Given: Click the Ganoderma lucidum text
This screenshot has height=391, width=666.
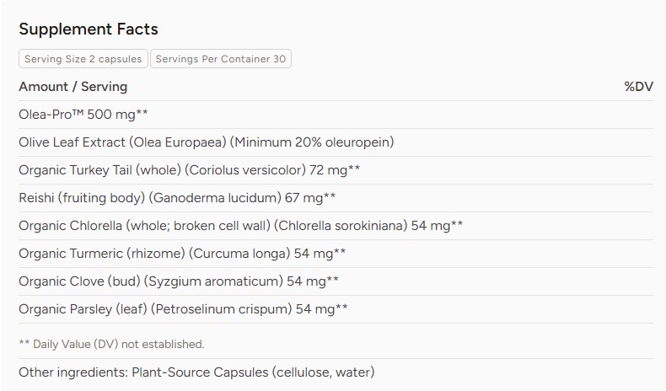Looking at the screenshot, I should pyautogui.click(x=215, y=198).
